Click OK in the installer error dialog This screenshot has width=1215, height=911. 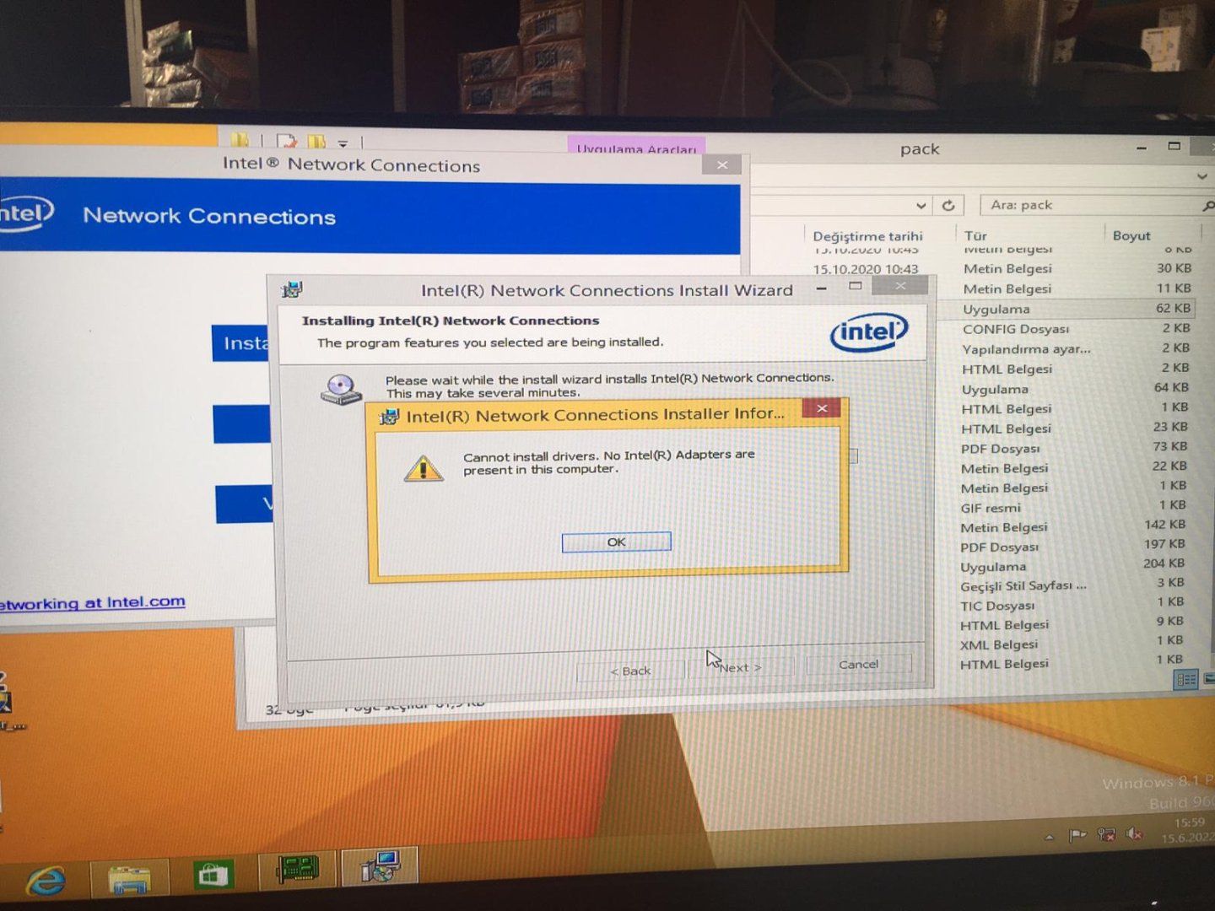616,542
